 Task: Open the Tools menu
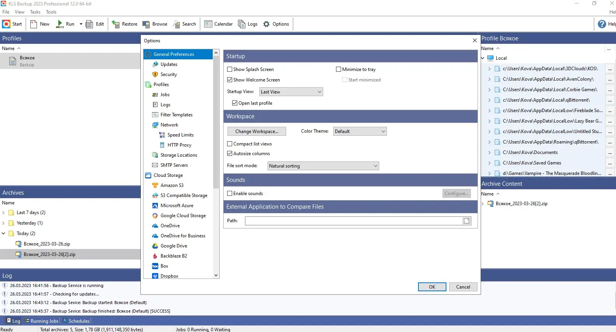point(51,12)
